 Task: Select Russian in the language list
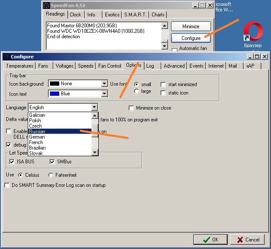59,131
